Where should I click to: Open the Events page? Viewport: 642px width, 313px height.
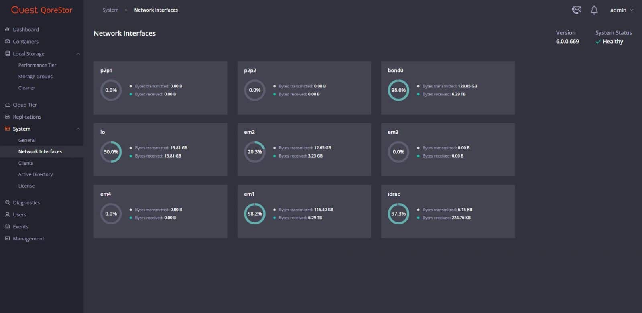(x=20, y=226)
